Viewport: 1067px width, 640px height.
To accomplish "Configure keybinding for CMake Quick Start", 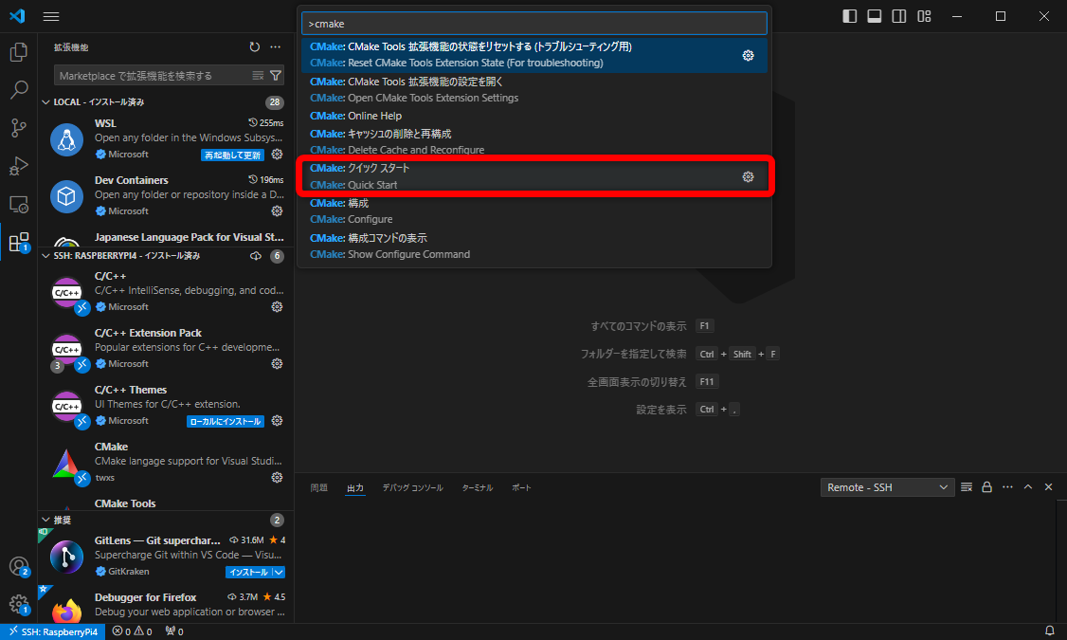I will (x=748, y=177).
